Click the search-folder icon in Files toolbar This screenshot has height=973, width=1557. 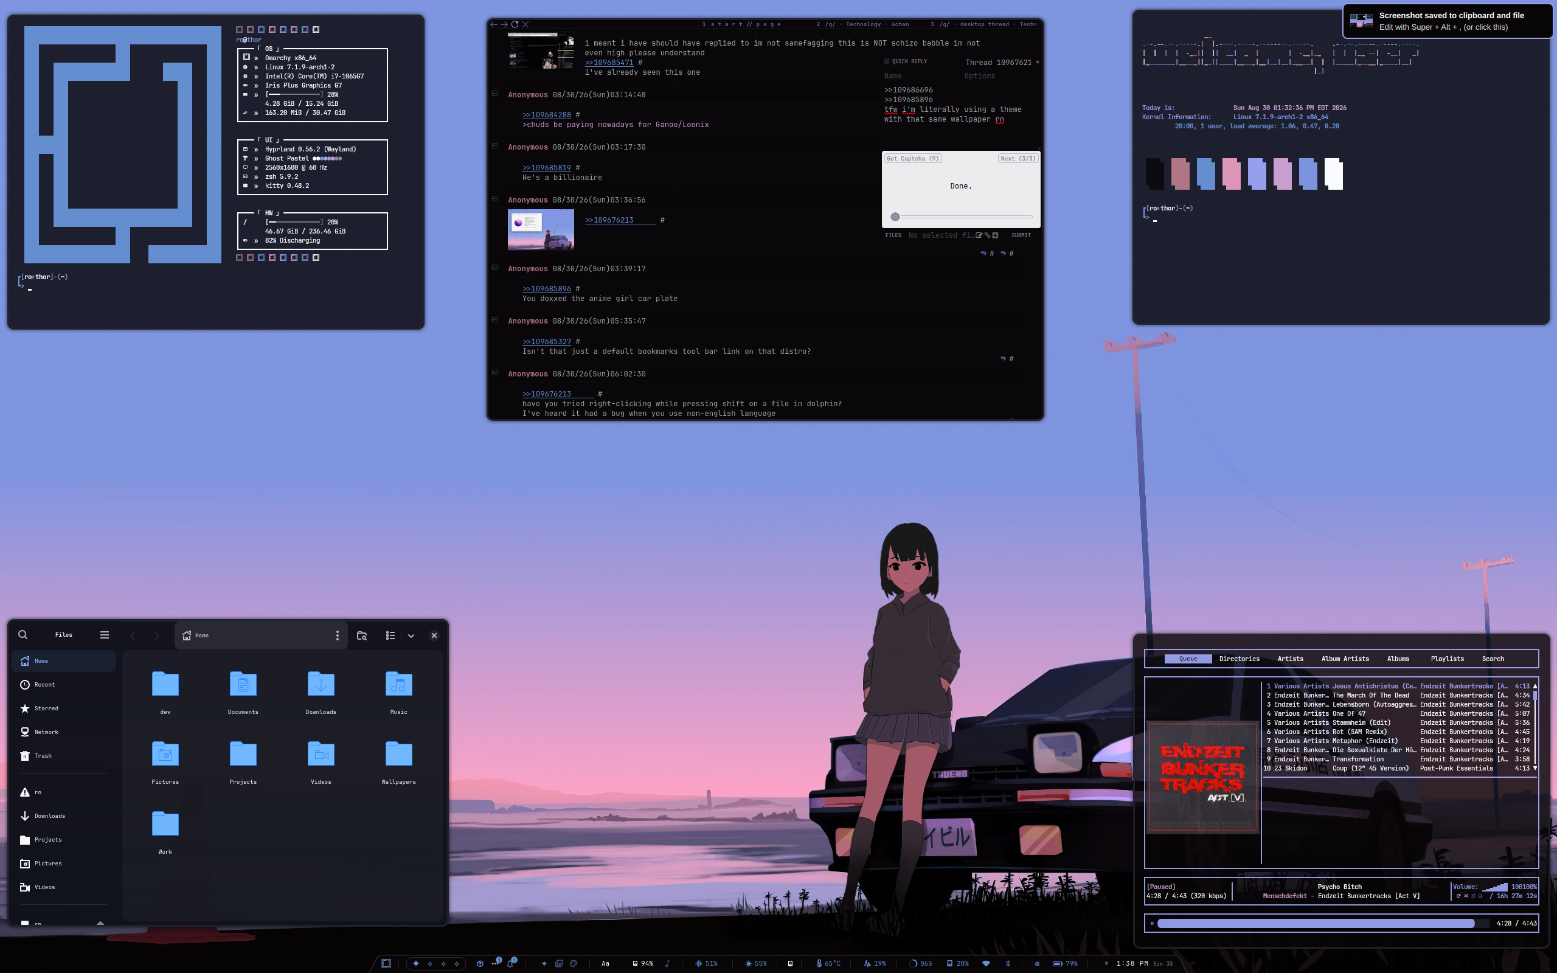(x=362, y=635)
